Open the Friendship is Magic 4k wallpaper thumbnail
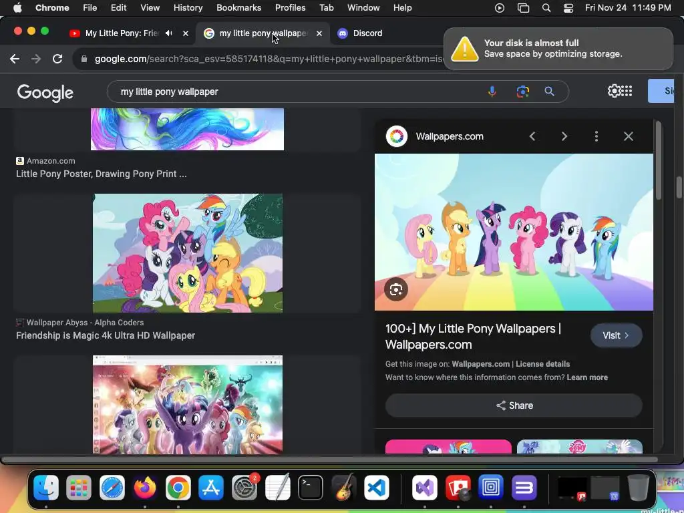Viewport: 684px width, 513px height. (188, 253)
